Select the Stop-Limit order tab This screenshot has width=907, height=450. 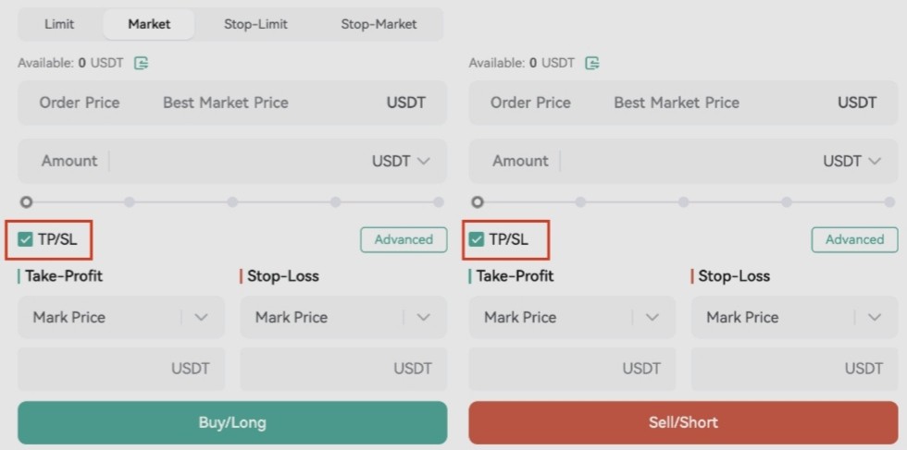click(255, 24)
